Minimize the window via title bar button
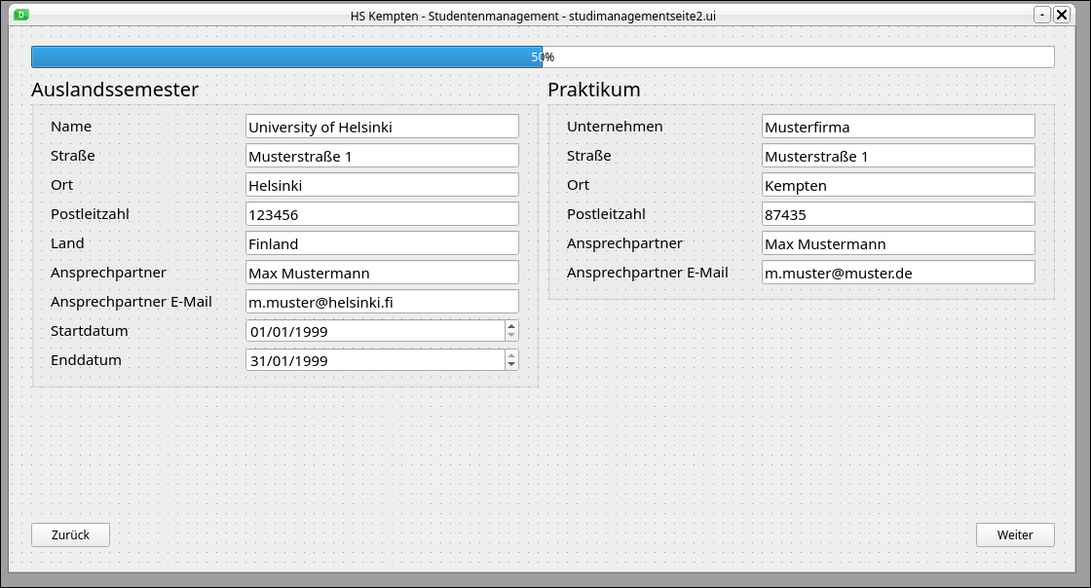Image resolution: width=1091 pixels, height=588 pixels. coord(1042,15)
